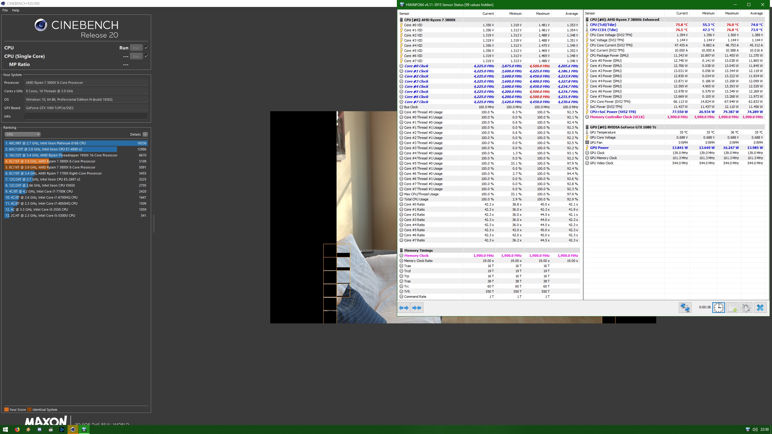
Task: Toggle the CPU test checkbox in Cinebench
Action: (146, 48)
